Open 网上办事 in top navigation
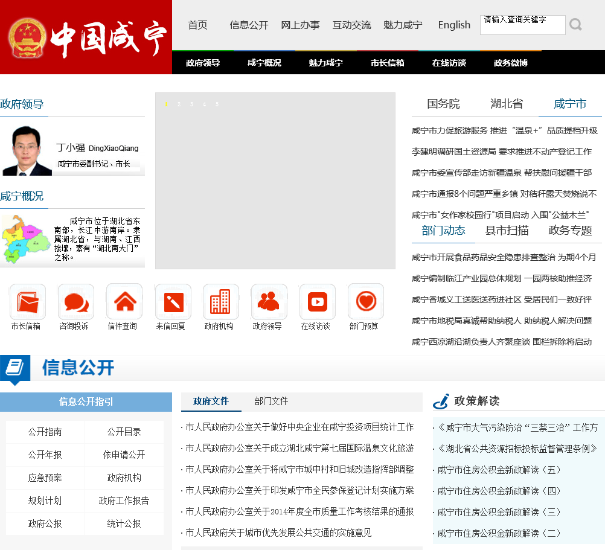The height and width of the screenshot is (550, 605). tap(300, 25)
